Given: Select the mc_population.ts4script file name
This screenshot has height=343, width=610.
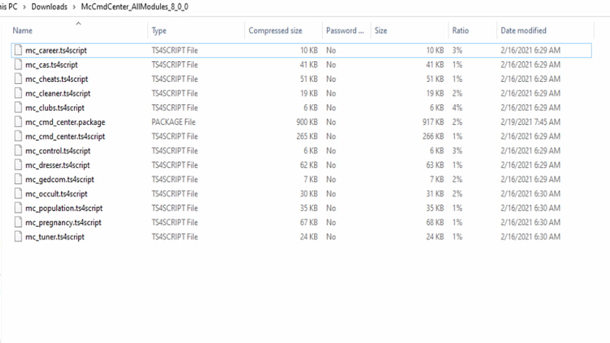Looking at the screenshot, I should pyautogui.click(x=64, y=208).
